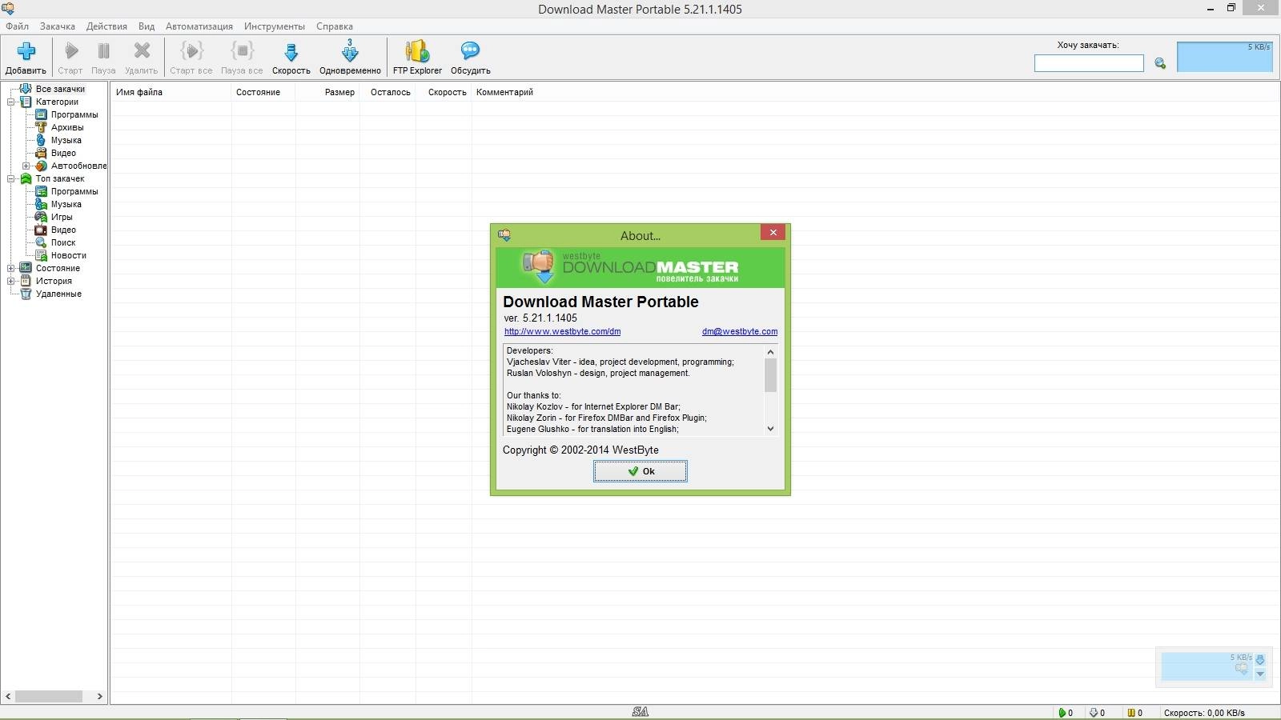Launch FTP Explorer from toolbar
1281x720 pixels.
(x=417, y=51)
